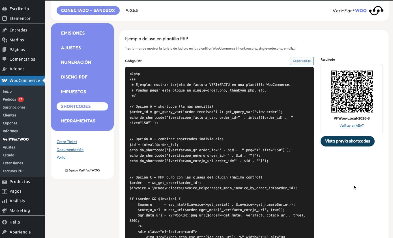
Task: Click the CONECTADO - SANDBOX status badge
Action: (88, 10)
